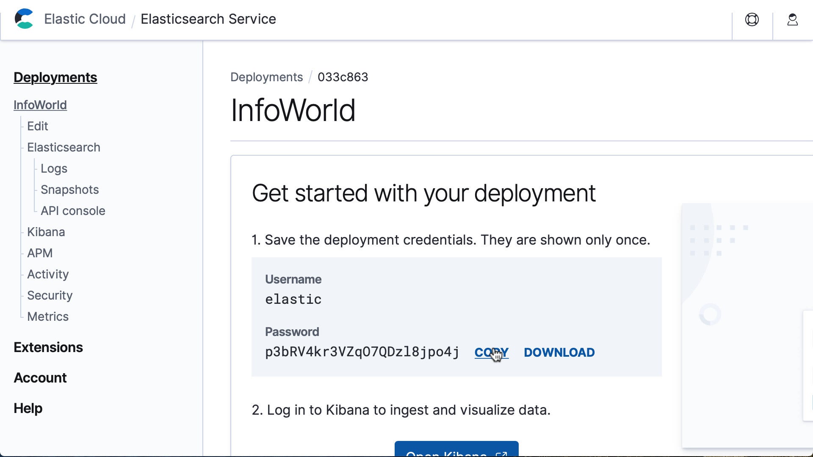Open Elasticsearch Service breadcrumb in header
The width and height of the screenshot is (813, 457).
click(208, 19)
